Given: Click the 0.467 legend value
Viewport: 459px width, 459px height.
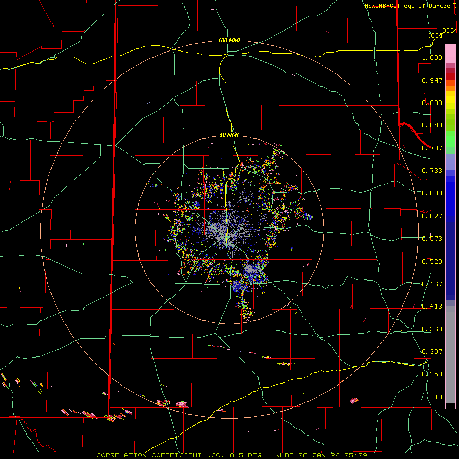Looking at the screenshot, I should pyautogui.click(x=432, y=284).
